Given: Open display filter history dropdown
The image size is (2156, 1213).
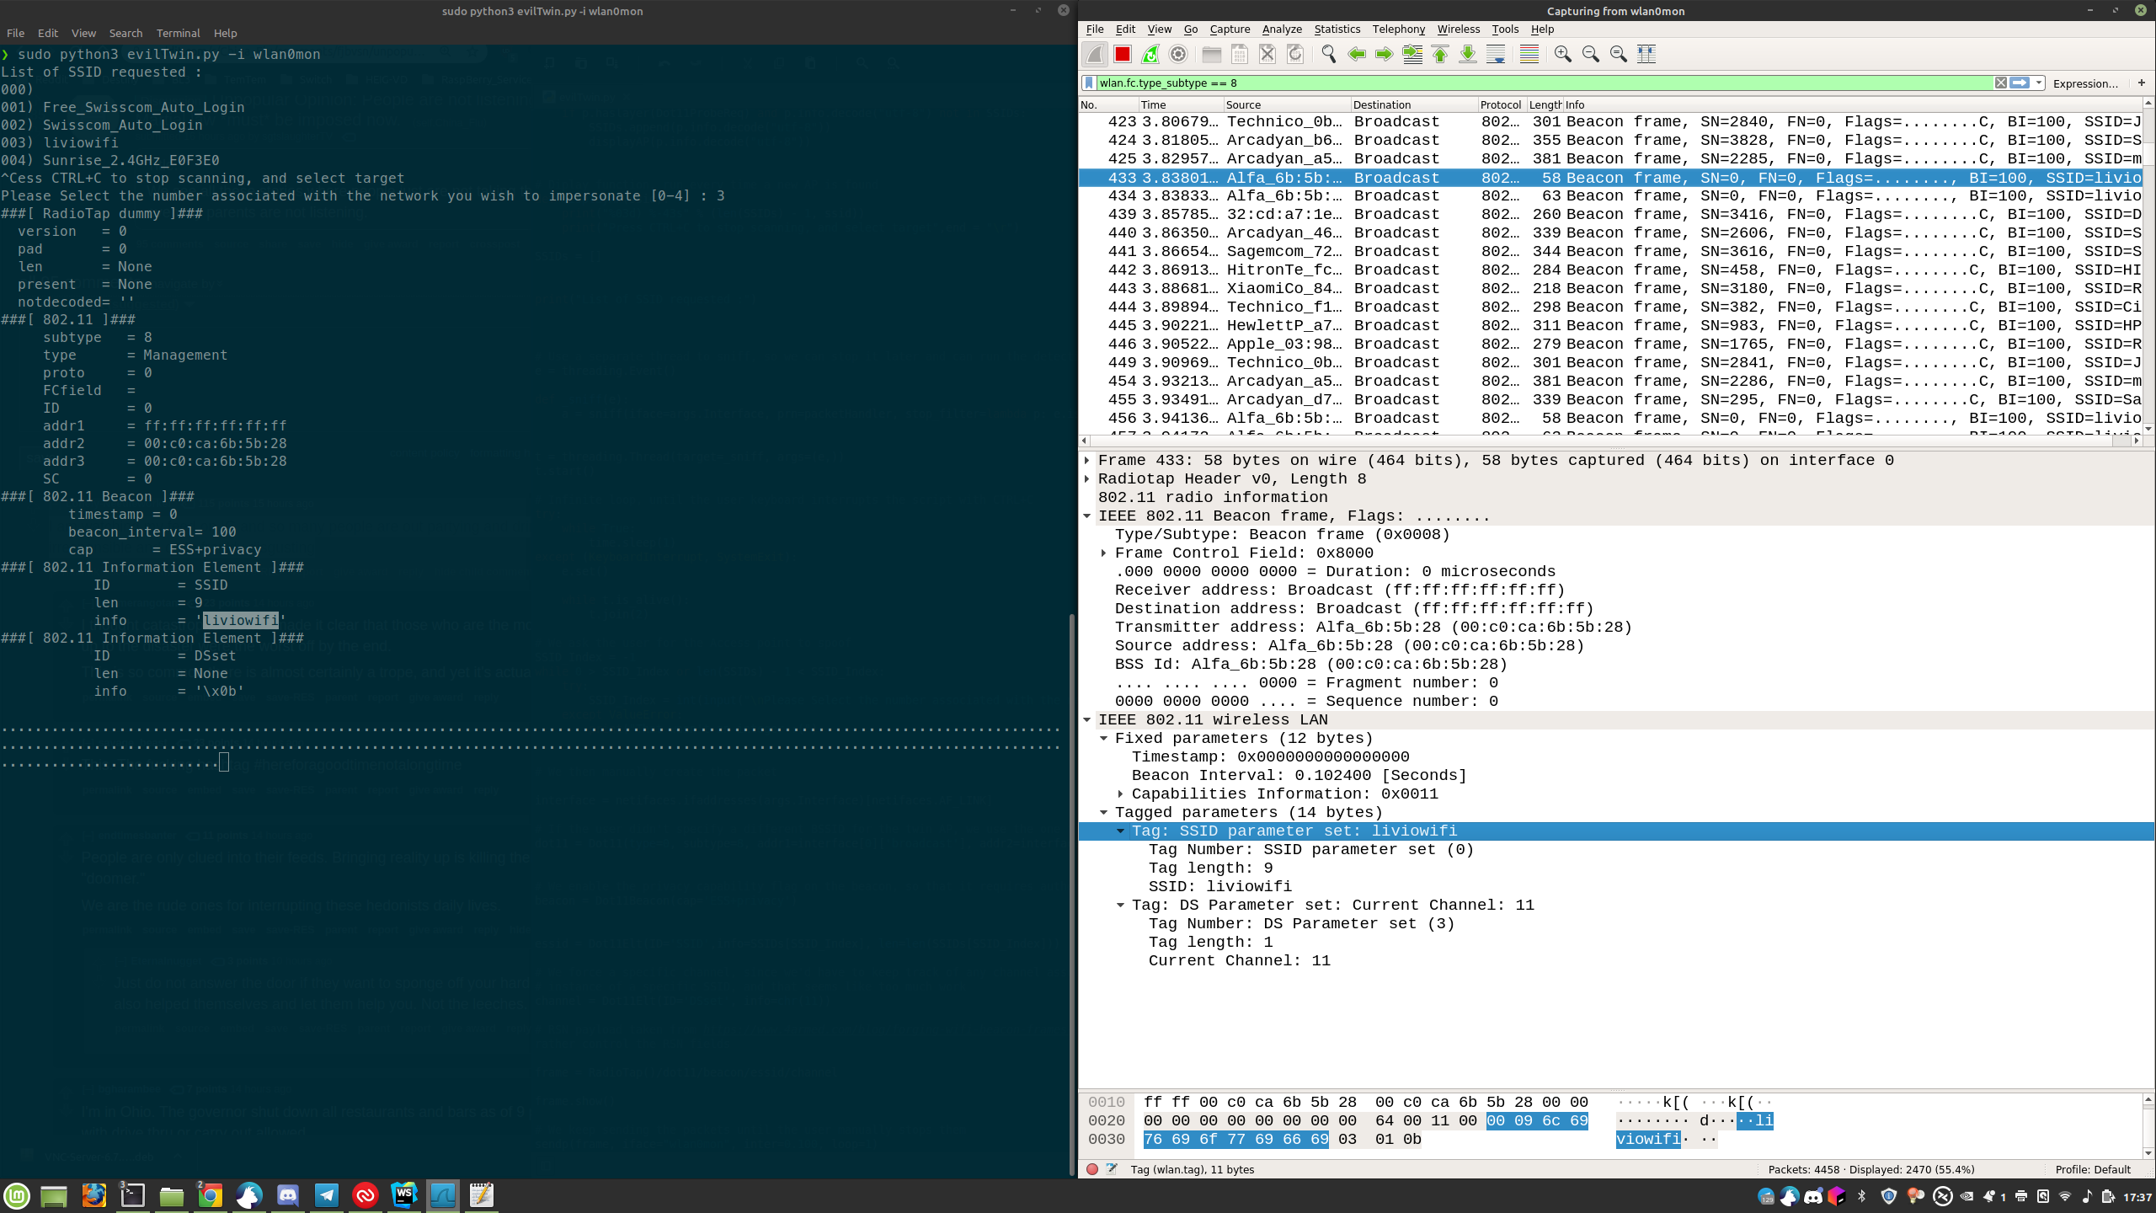Looking at the screenshot, I should (x=2039, y=83).
